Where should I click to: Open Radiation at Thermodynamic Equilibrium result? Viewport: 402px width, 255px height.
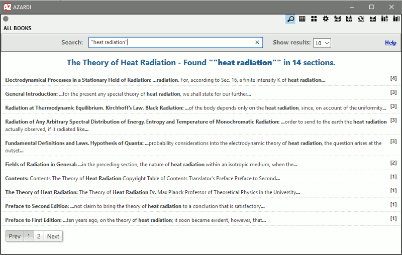coord(195,108)
